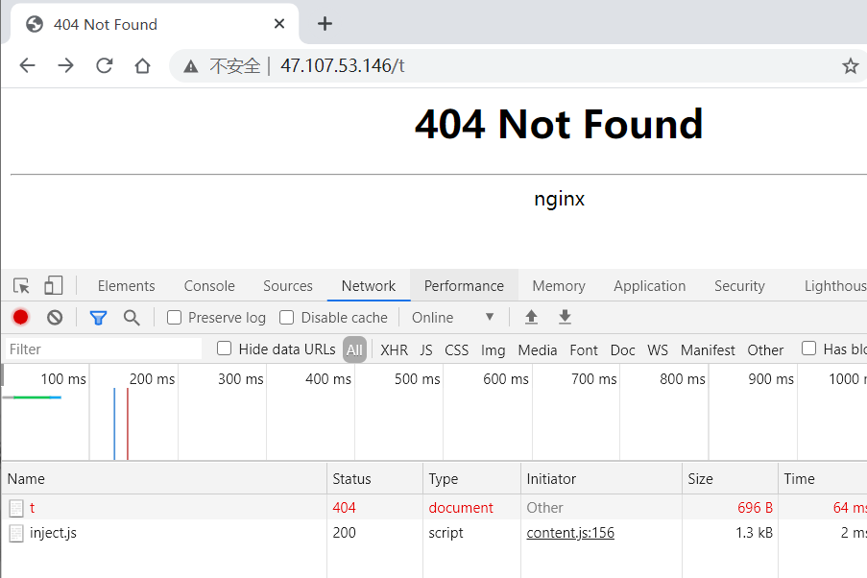
Task: Click the document icon beside request t
Action: tap(16, 508)
